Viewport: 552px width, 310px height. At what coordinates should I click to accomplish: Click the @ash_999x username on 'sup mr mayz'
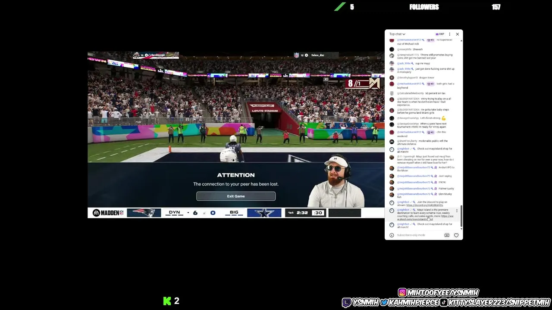404,63
